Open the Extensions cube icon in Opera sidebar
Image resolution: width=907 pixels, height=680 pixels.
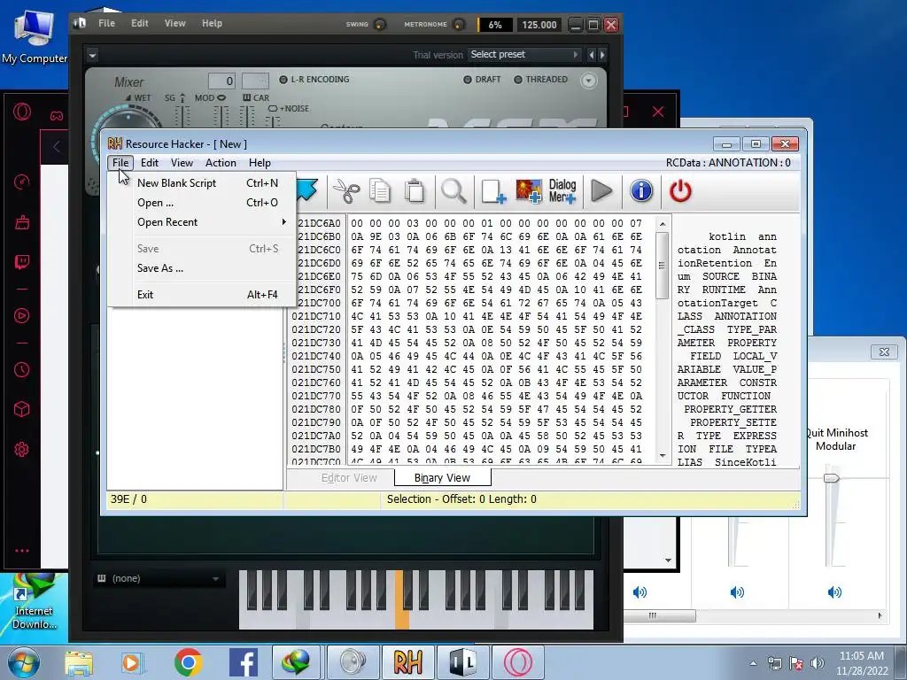coord(22,409)
